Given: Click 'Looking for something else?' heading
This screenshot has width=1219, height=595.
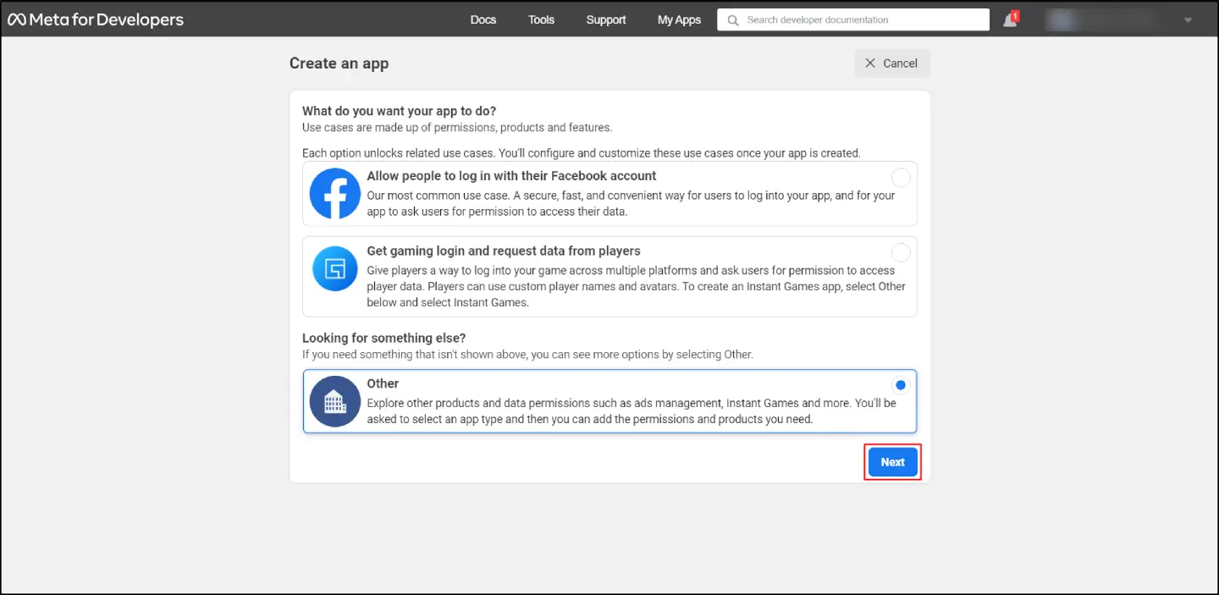Looking at the screenshot, I should (x=384, y=338).
